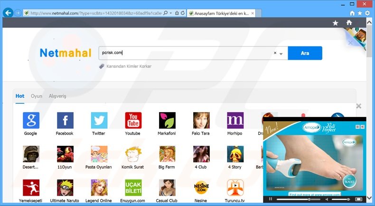The width and height of the screenshot is (375, 206).
Task: Click the Enuygun.com uçak bileti icon
Action: click(133, 188)
